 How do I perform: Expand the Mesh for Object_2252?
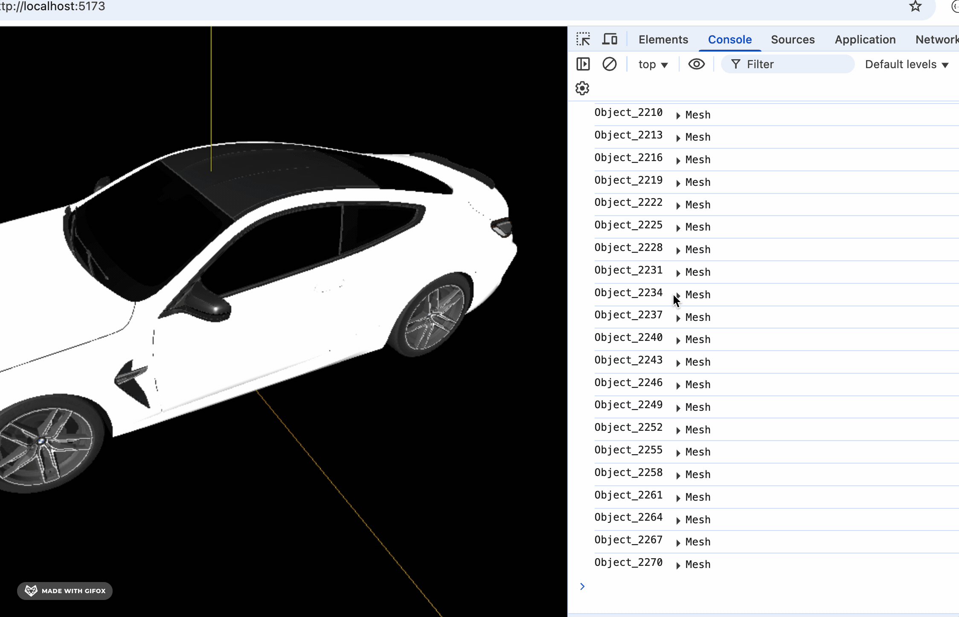(x=678, y=431)
